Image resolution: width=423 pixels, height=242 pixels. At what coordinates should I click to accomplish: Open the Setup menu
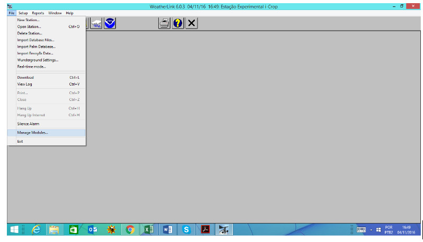click(x=23, y=13)
